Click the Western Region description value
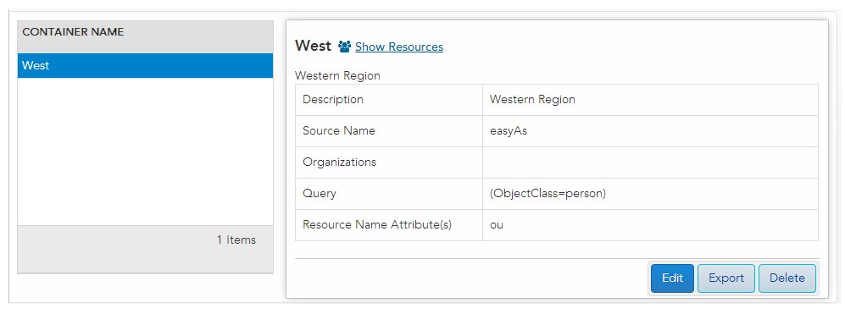The image size is (845, 314). (x=532, y=100)
